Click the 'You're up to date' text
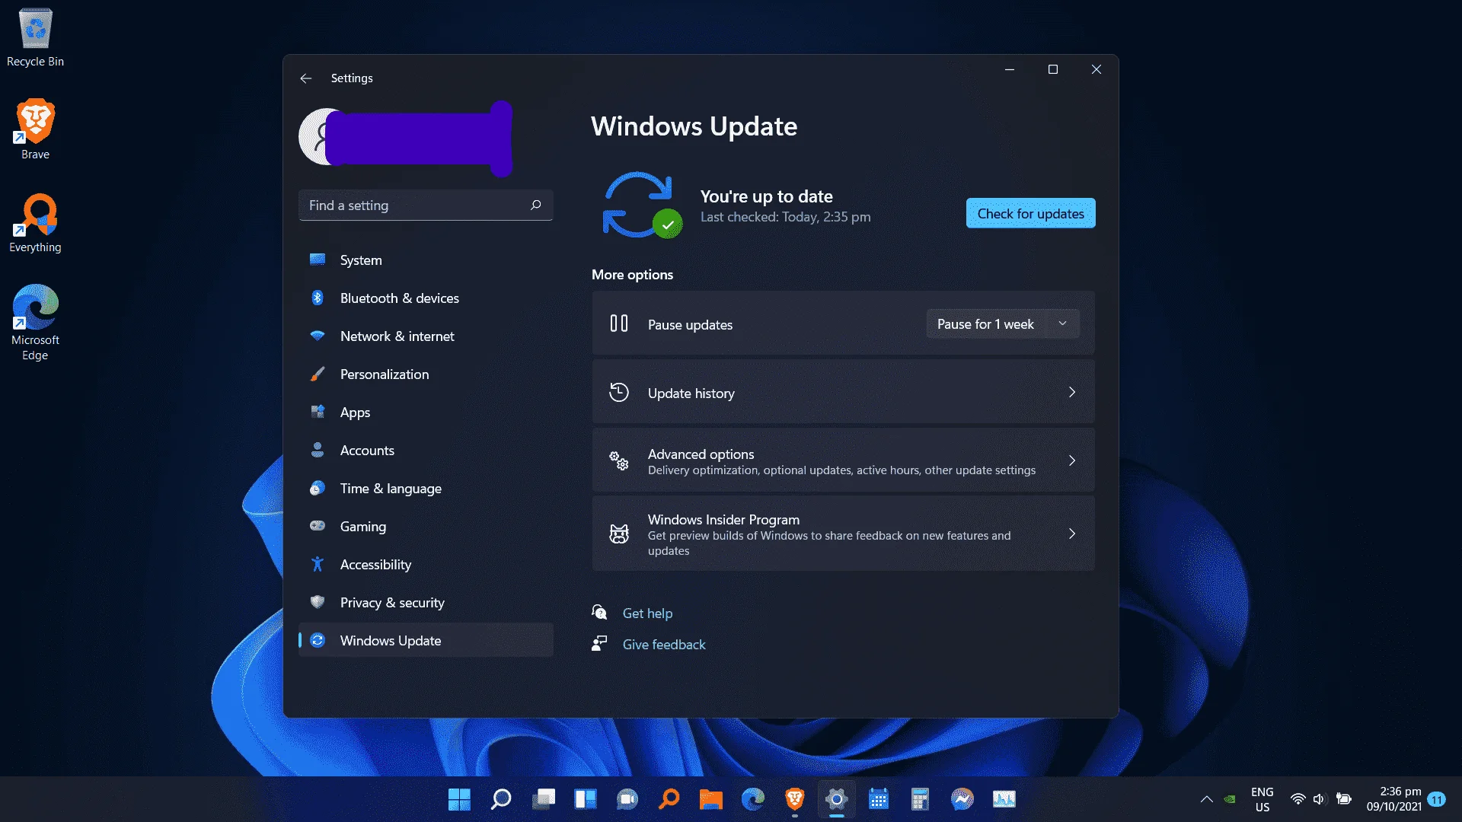 click(766, 196)
